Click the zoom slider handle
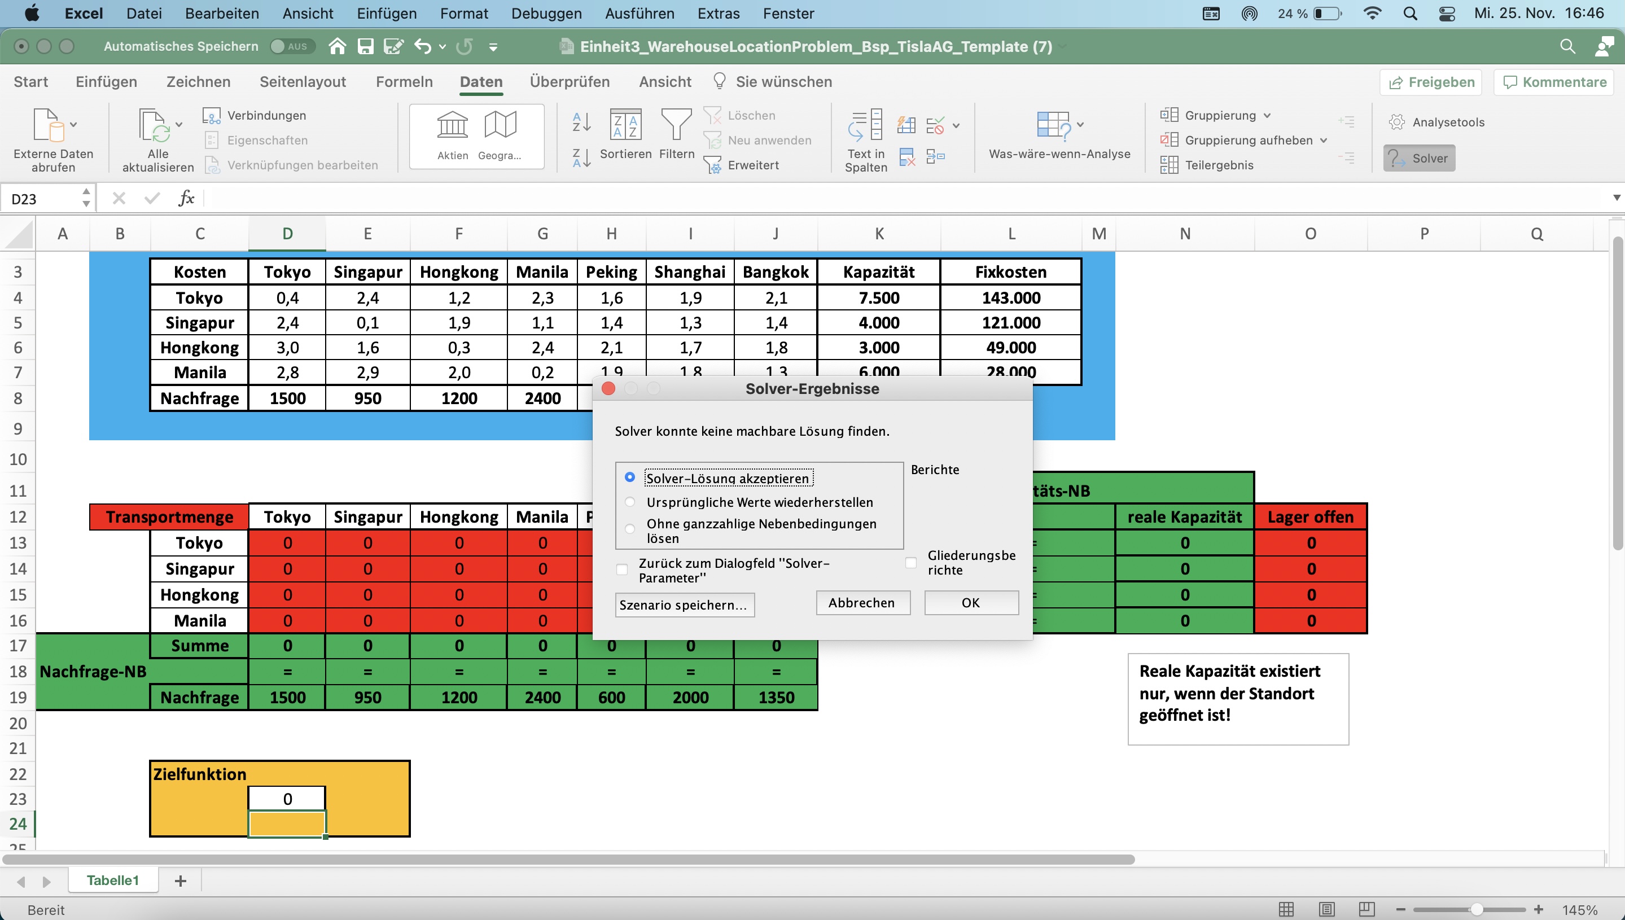The height and width of the screenshot is (920, 1625). [x=1477, y=909]
